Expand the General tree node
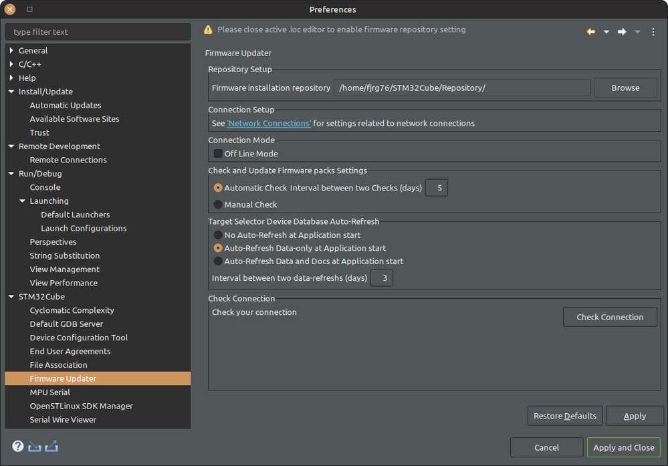 coord(11,50)
